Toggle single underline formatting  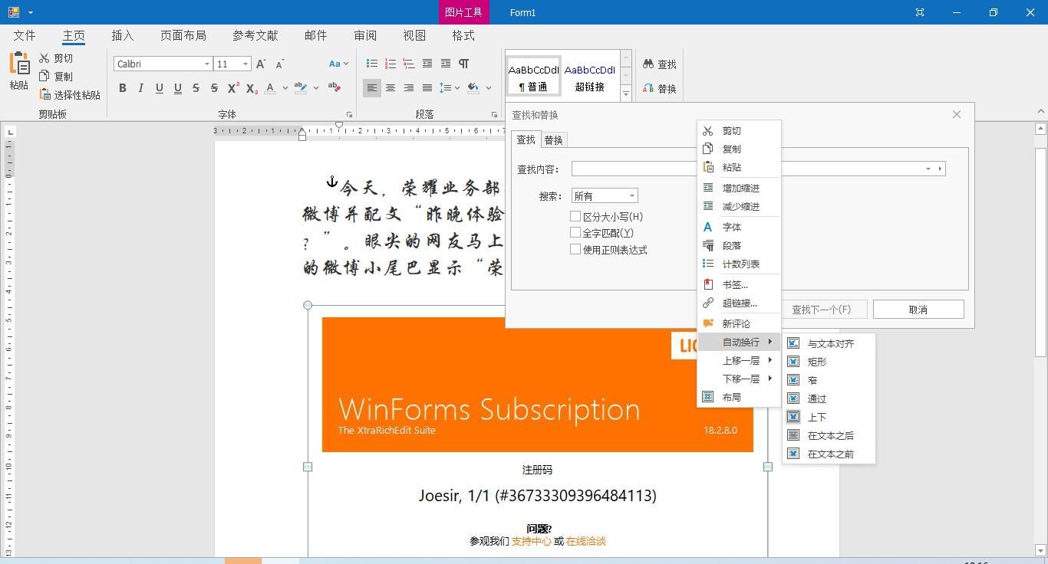(x=159, y=88)
